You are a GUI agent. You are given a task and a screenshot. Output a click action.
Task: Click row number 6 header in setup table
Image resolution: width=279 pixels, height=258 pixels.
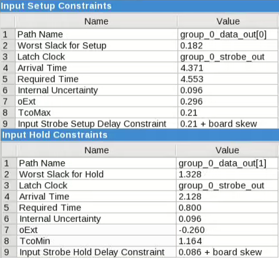[6, 90]
